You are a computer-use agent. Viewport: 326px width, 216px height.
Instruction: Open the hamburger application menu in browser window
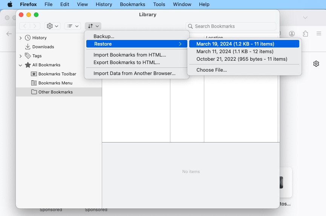(319, 34)
